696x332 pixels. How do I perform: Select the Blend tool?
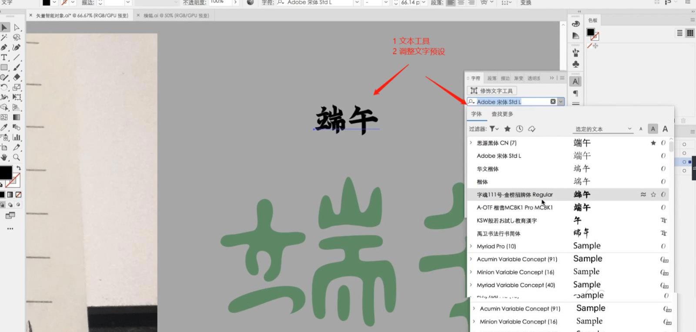tap(17, 127)
